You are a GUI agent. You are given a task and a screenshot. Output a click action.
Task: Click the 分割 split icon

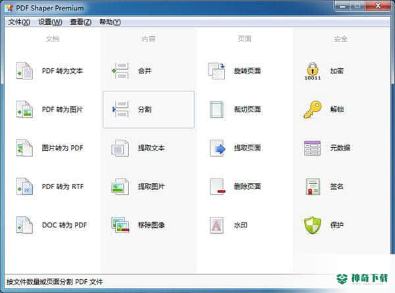120,109
